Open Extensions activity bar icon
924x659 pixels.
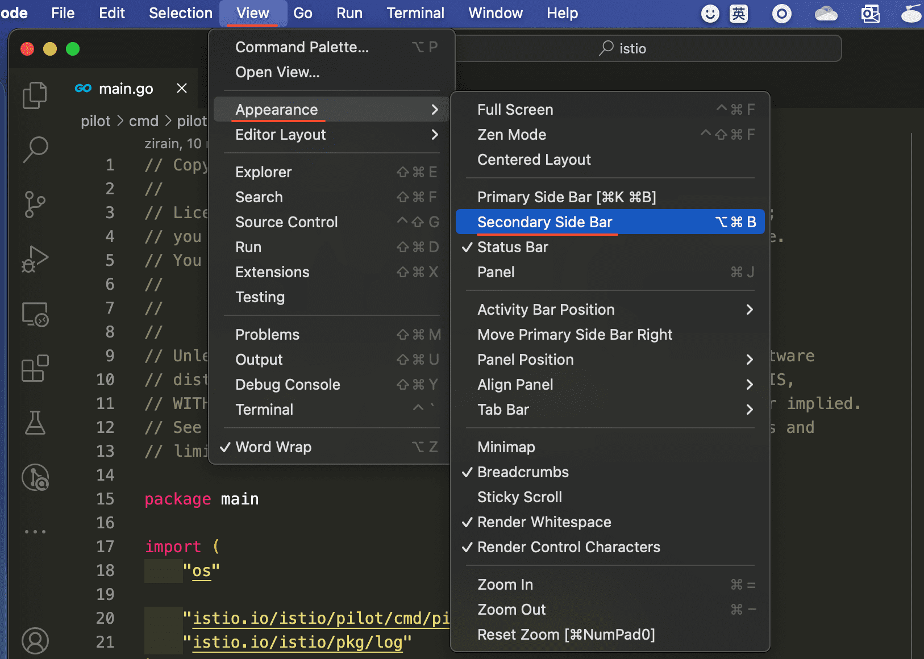pyautogui.click(x=35, y=369)
